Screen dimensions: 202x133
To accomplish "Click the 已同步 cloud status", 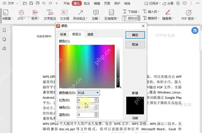I will pyautogui.click(x=153, y=4).
